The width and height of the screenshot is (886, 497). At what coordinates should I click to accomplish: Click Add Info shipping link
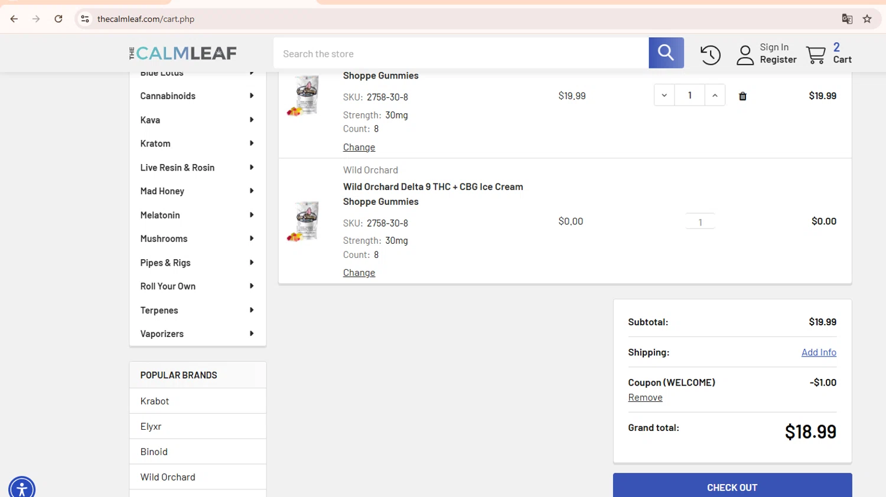tap(819, 352)
